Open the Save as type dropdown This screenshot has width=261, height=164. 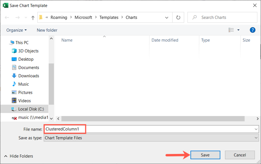point(151,138)
